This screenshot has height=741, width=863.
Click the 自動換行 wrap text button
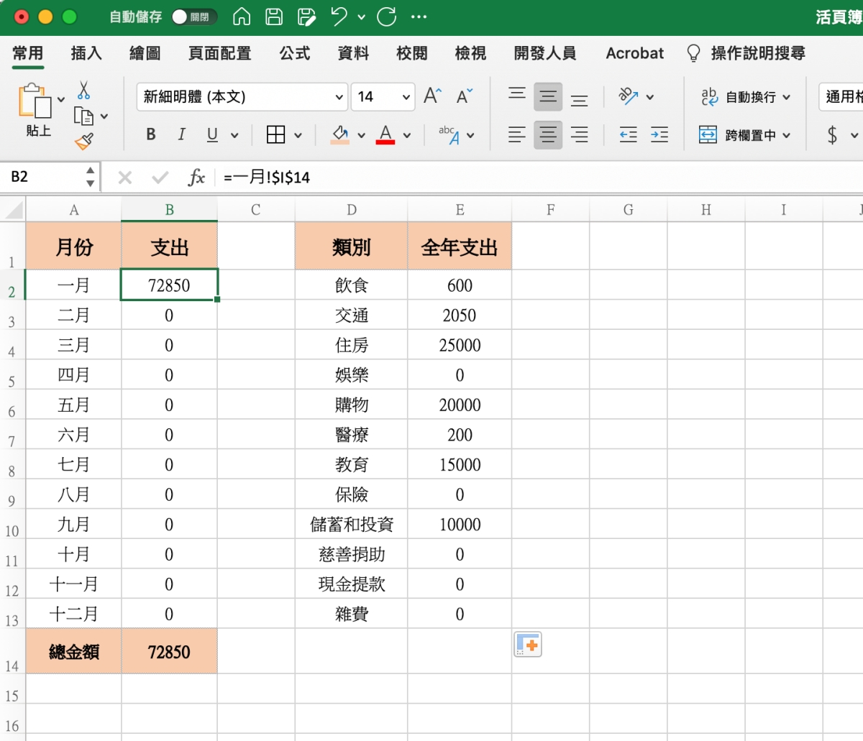pyautogui.click(x=745, y=97)
